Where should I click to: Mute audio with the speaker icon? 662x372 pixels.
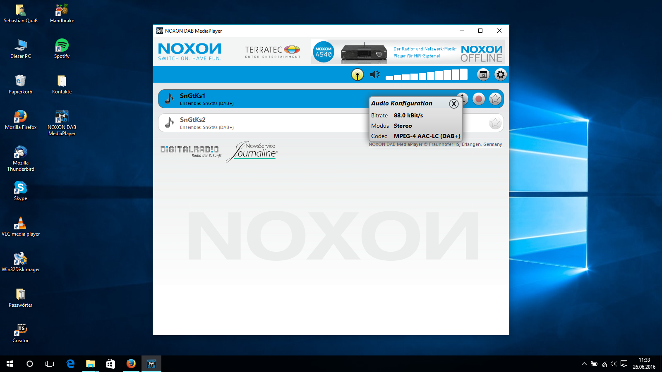(x=375, y=74)
